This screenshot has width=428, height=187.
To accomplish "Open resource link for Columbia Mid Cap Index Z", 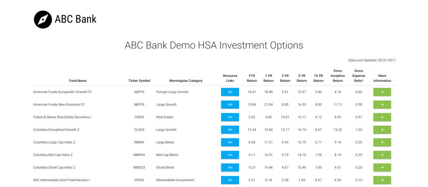I will click(230, 155).
